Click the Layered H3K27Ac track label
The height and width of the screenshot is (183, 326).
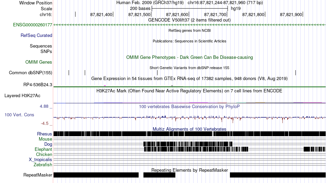coord(22,96)
